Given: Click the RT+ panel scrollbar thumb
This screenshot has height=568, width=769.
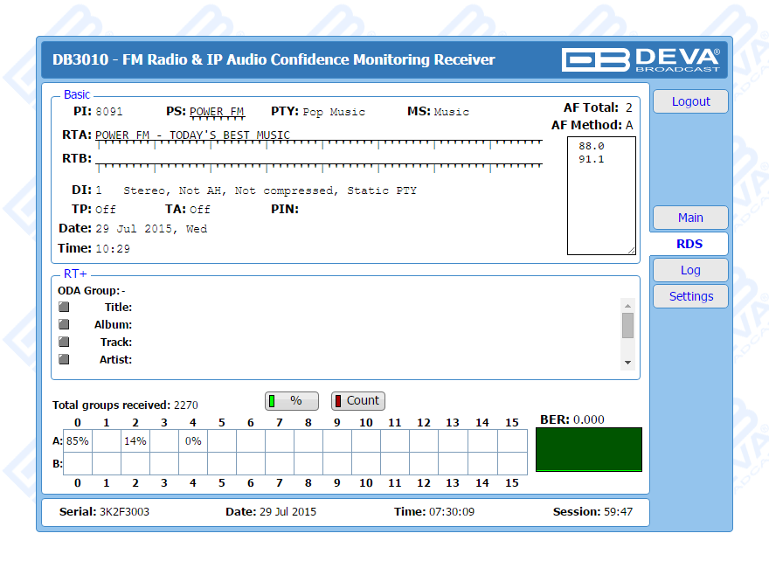Looking at the screenshot, I should pyautogui.click(x=627, y=325).
